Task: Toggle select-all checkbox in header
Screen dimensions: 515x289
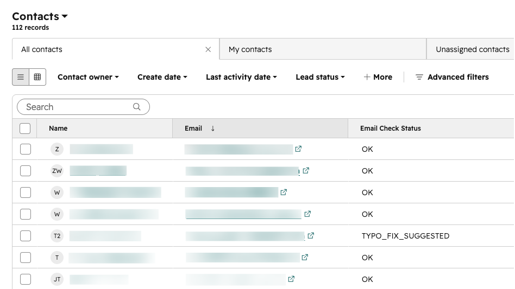Action: point(25,129)
